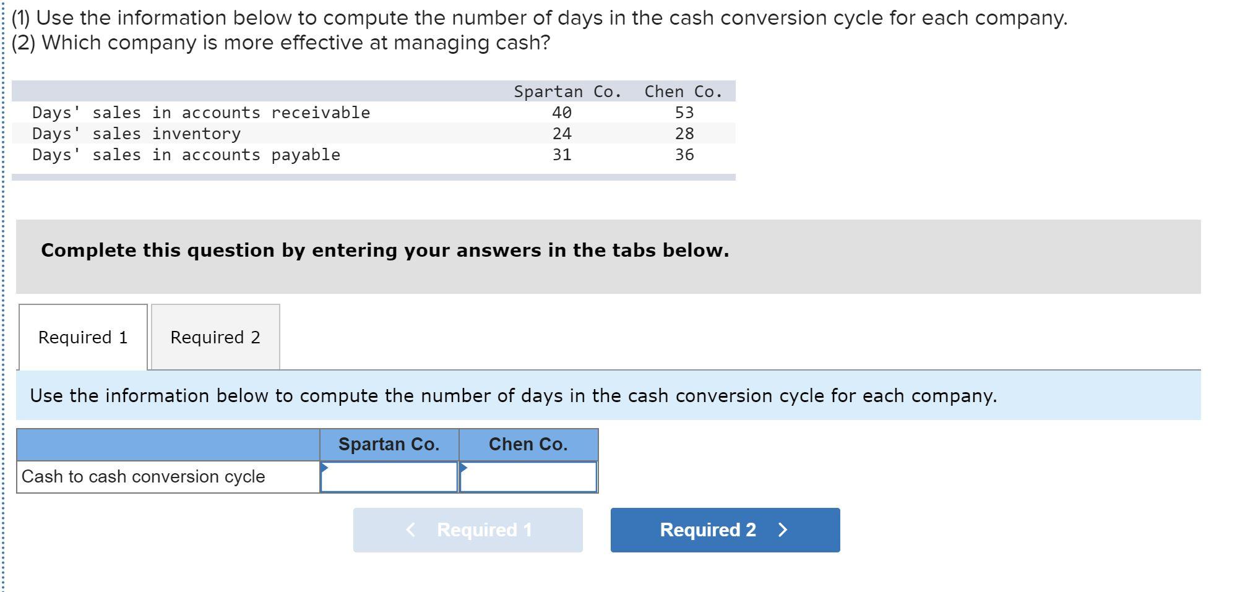1240x592 pixels.
Task: Click the 'Complete this question' banner
Action: pyautogui.click(x=384, y=250)
